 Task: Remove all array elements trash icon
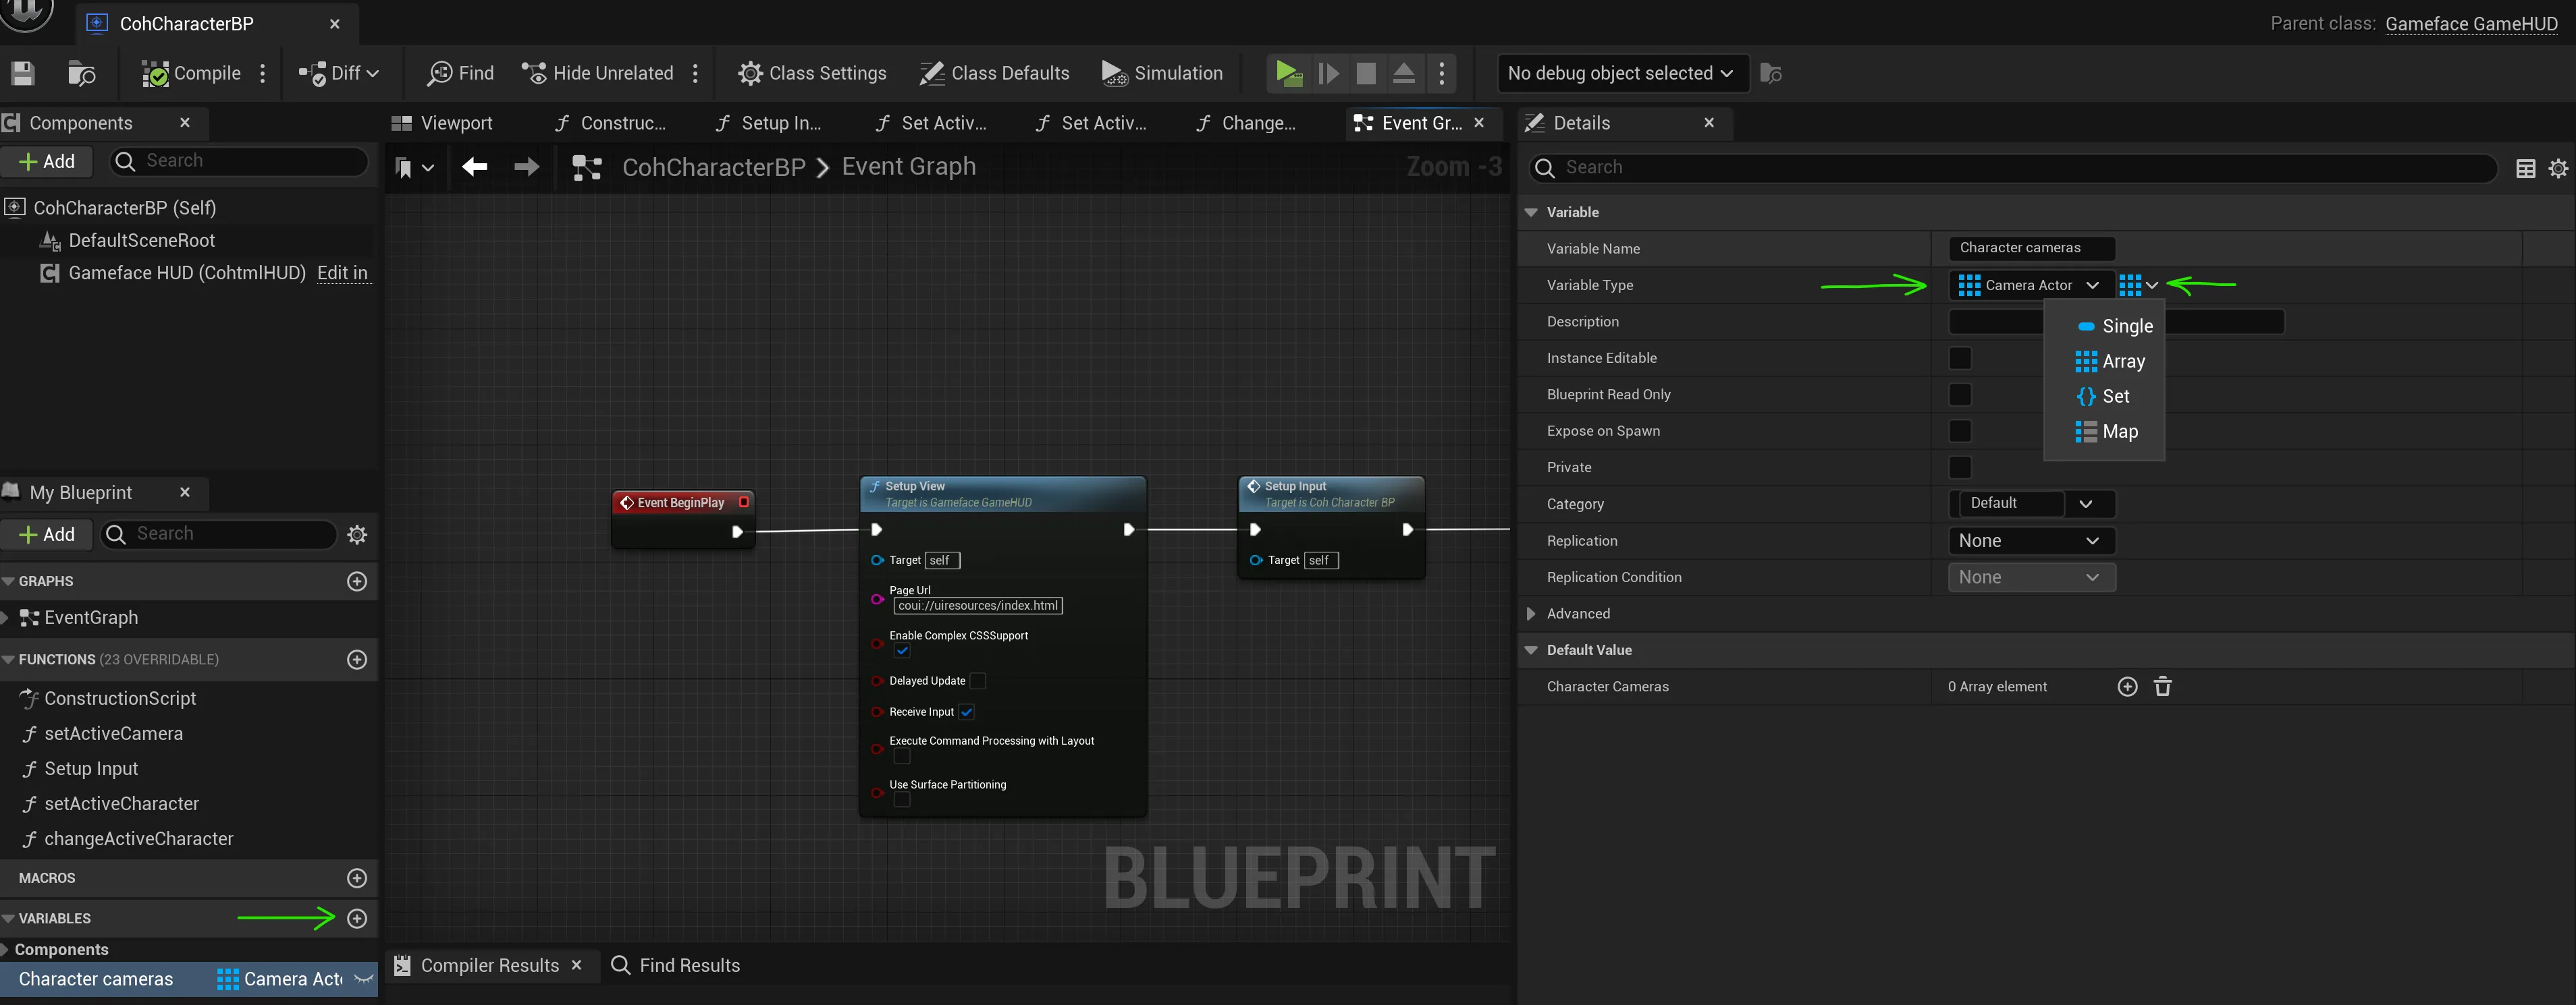click(2162, 687)
